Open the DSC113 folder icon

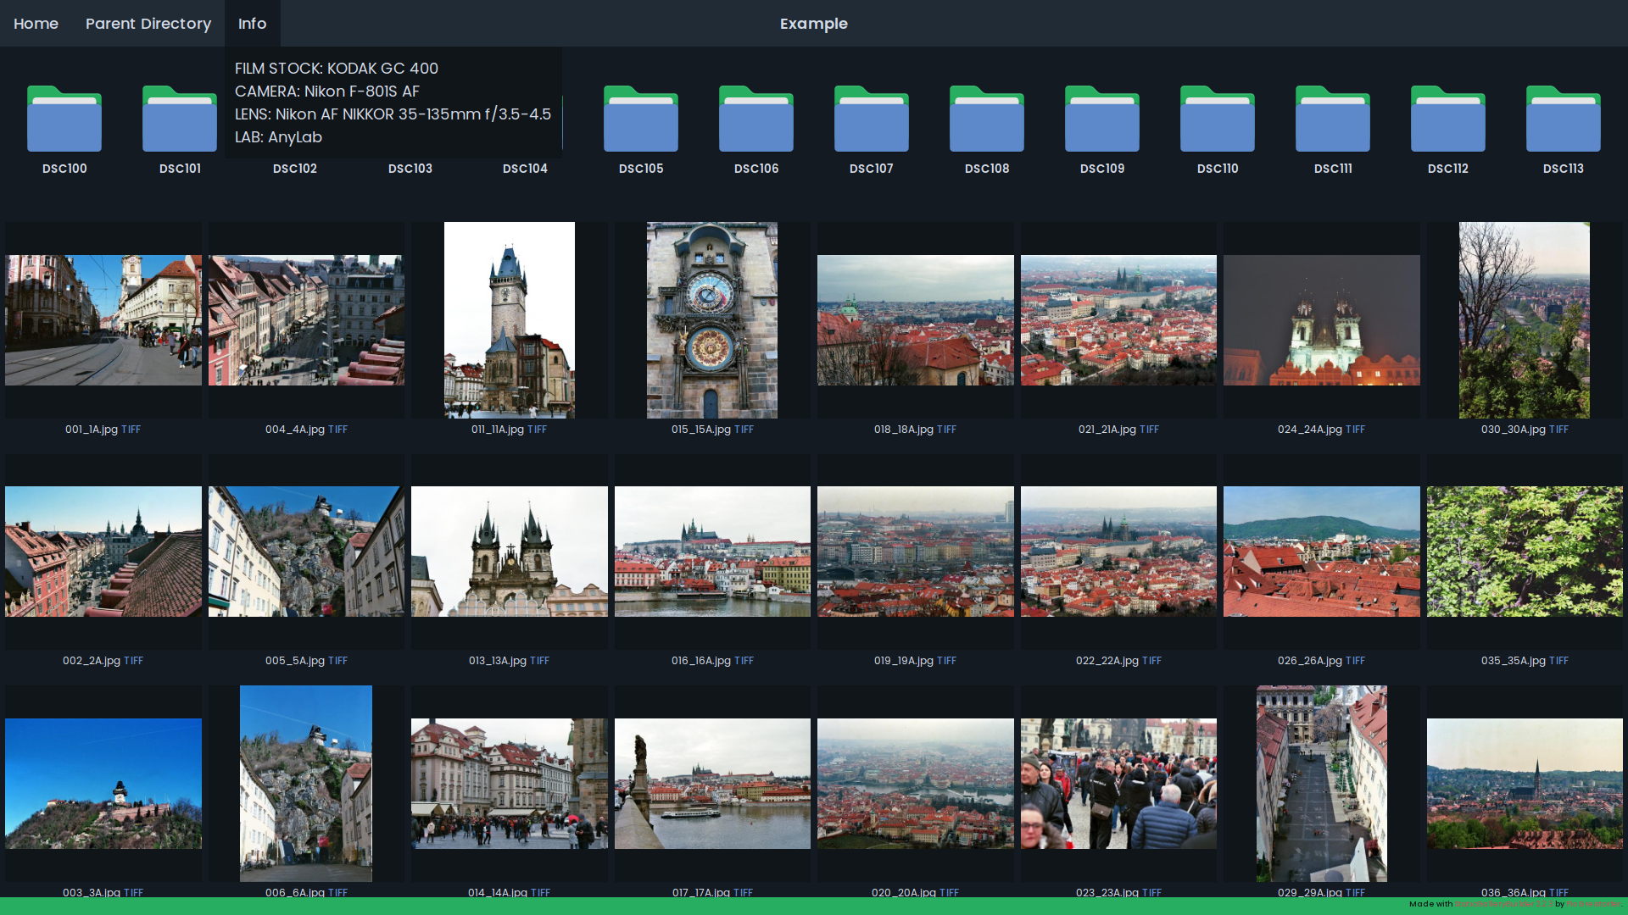pyautogui.click(x=1564, y=119)
